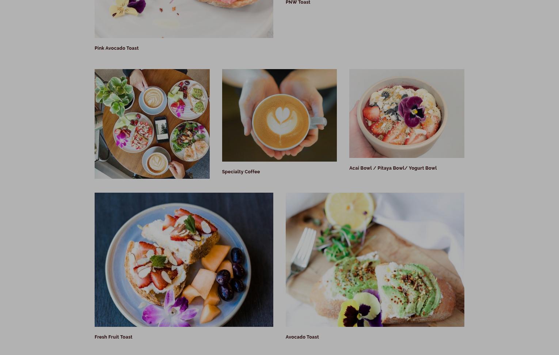The width and height of the screenshot is (559, 355).
Task: Click the heart latte art in cup
Action: 282,118
